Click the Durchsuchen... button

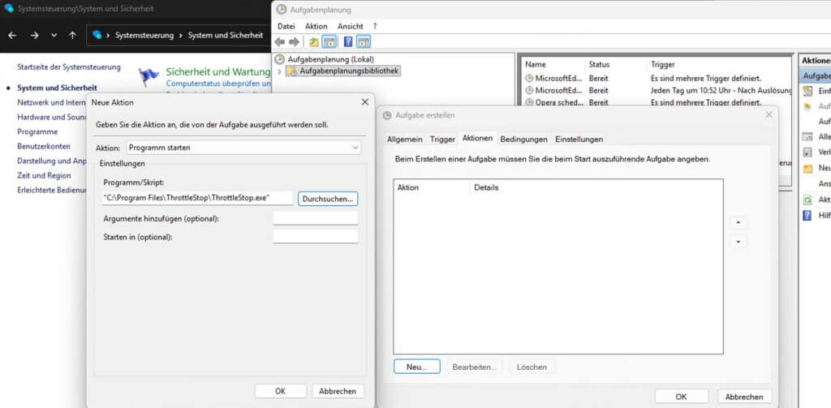click(x=328, y=199)
